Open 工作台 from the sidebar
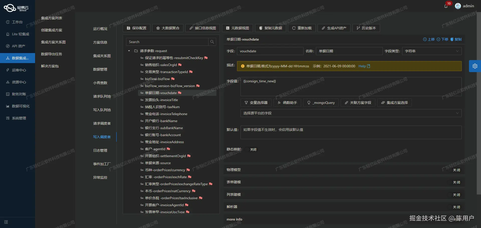 18,22
